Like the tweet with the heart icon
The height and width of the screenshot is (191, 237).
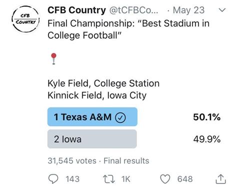pyautogui.click(x=165, y=179)
